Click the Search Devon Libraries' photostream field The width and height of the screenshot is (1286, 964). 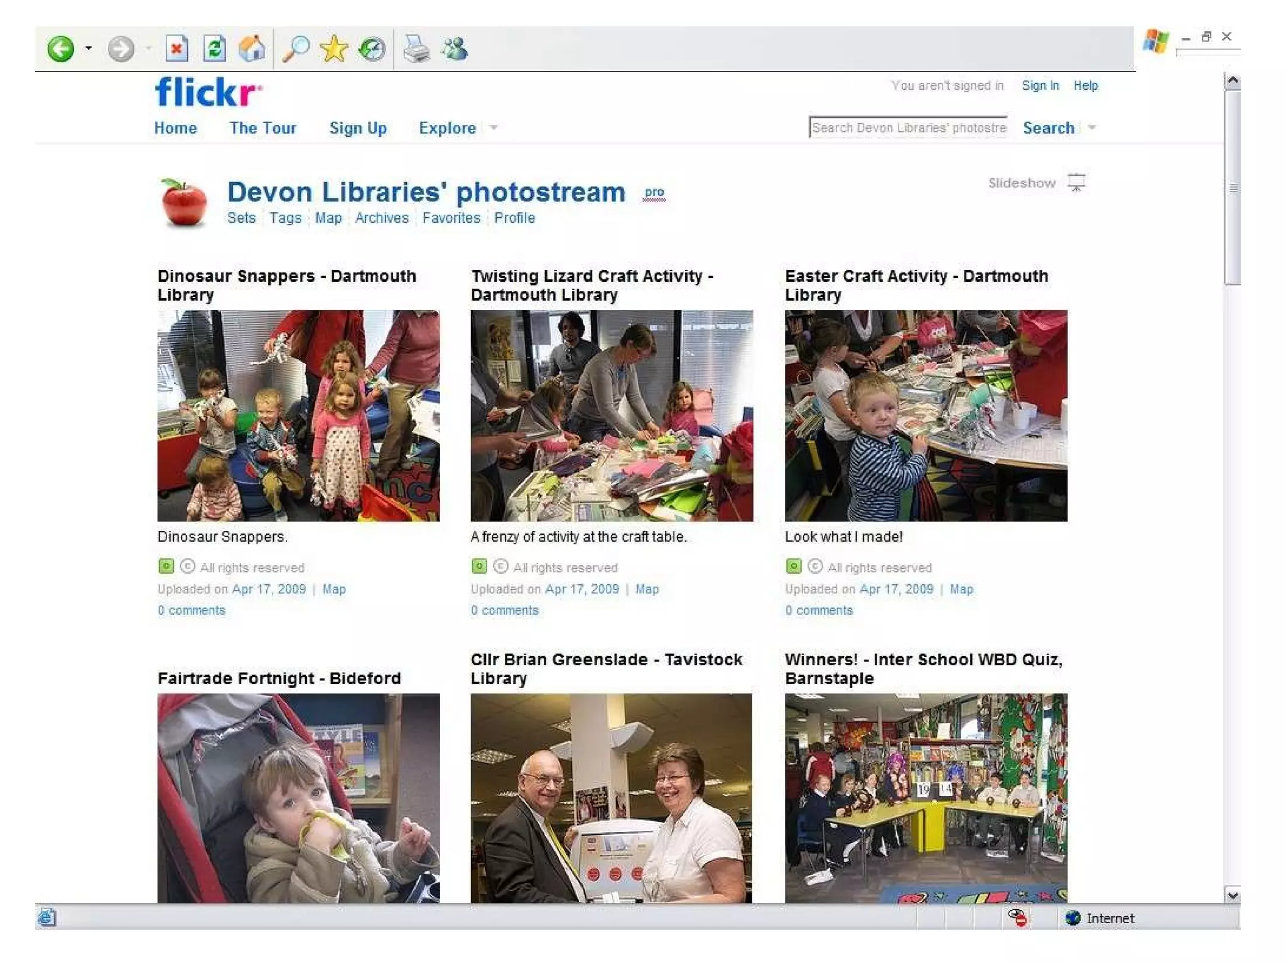pyautogui.click(x=907, y=127)
